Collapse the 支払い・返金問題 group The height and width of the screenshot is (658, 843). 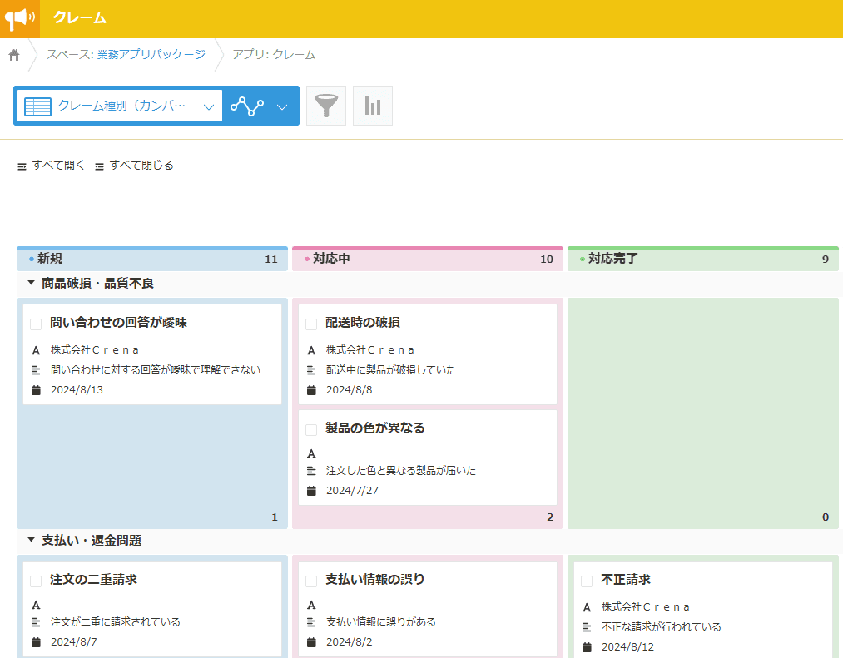[x=31, y=540]
